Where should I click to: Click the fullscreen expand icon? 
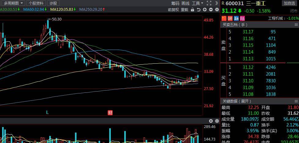click(209, 3)
